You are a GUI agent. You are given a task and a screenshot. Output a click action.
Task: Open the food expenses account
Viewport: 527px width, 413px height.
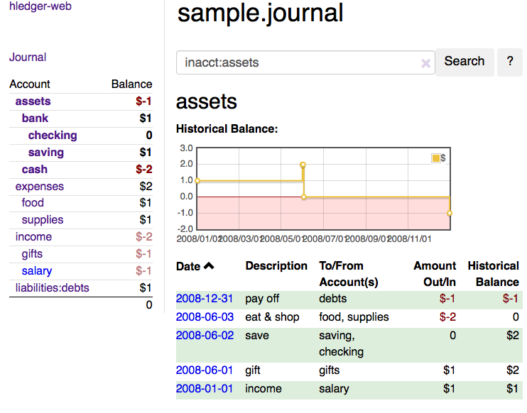click(x=33, y=203)
